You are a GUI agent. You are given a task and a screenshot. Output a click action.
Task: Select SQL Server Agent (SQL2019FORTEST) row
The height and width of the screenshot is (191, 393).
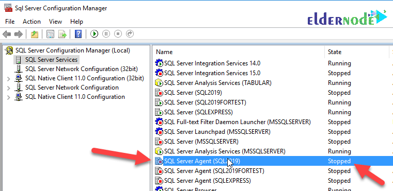(214, 171)
